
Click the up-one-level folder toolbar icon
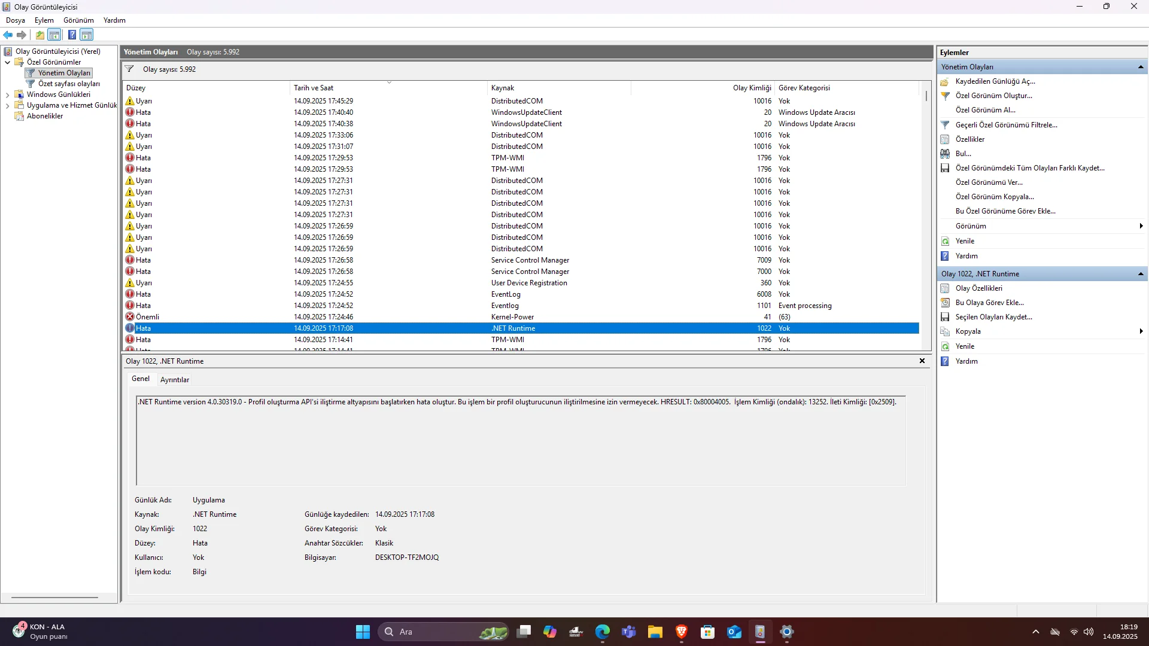click(39, 35)
